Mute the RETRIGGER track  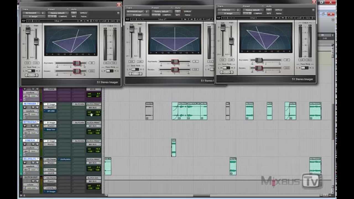point(37,107)
